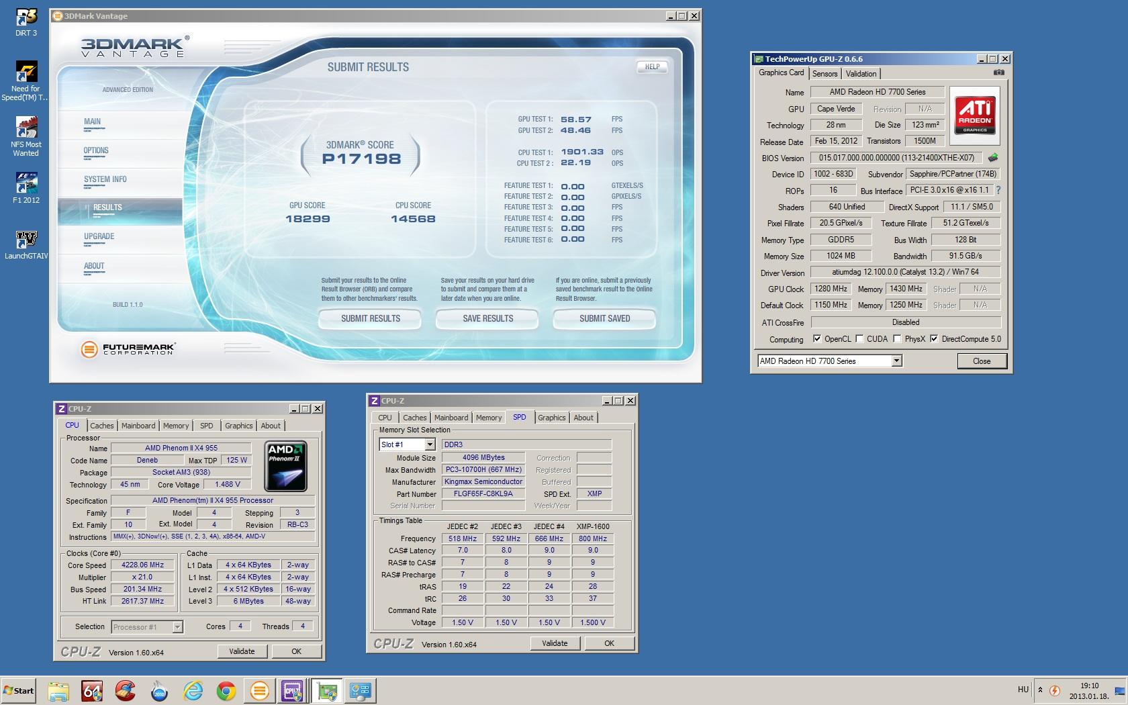Open Mainboard tab in left CPU-Z window
The height and width of the screenshot is (705, 1128).
coord(138,426)
